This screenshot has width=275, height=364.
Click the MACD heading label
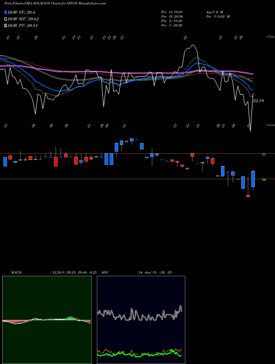point(16,272)
